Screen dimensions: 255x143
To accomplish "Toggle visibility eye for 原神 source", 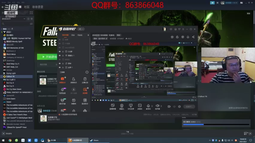I will 60,63.
